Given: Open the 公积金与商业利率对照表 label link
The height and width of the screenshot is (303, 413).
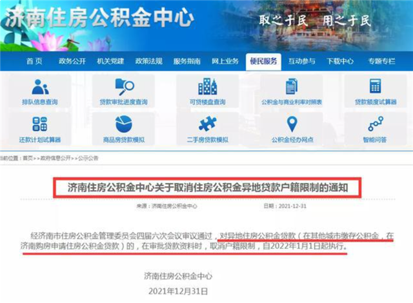Looking at the screenshot, I should pos(292,102).
